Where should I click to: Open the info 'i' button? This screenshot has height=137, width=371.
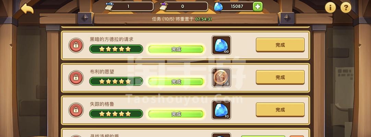331,7
